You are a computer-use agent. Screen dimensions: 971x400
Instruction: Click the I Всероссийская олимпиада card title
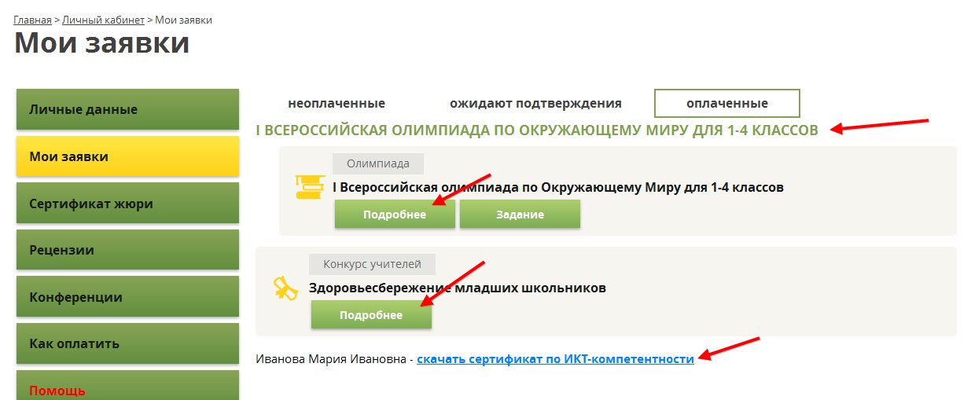558,188
